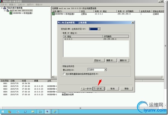The height and width of the screenshot is (115, 168).
Task: Click the 255.255.255.0 mask in dialog list
Action: [x=110, y=39]
